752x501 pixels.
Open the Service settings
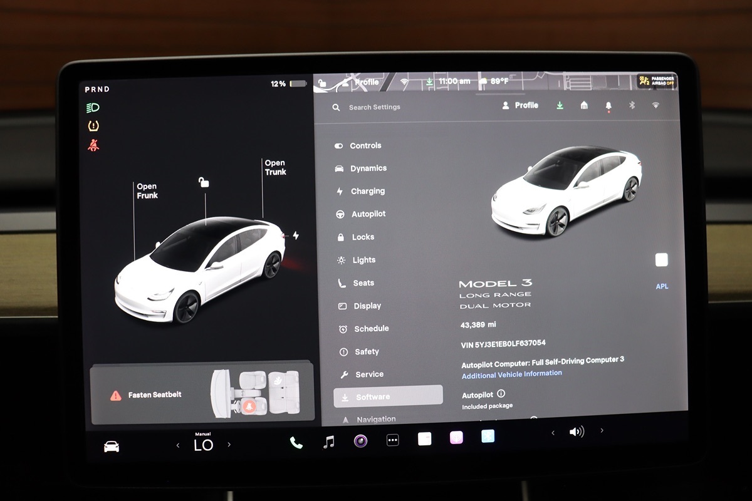point(362,374)
